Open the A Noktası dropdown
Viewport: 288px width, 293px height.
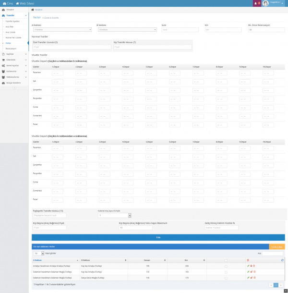(61, 29)
